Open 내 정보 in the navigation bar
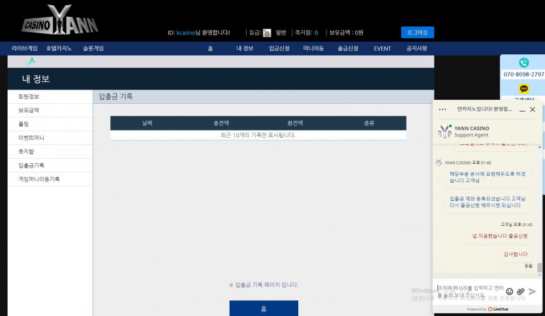Image resolution: width=545 pixels, height=316 pixels. coord(245,49)
